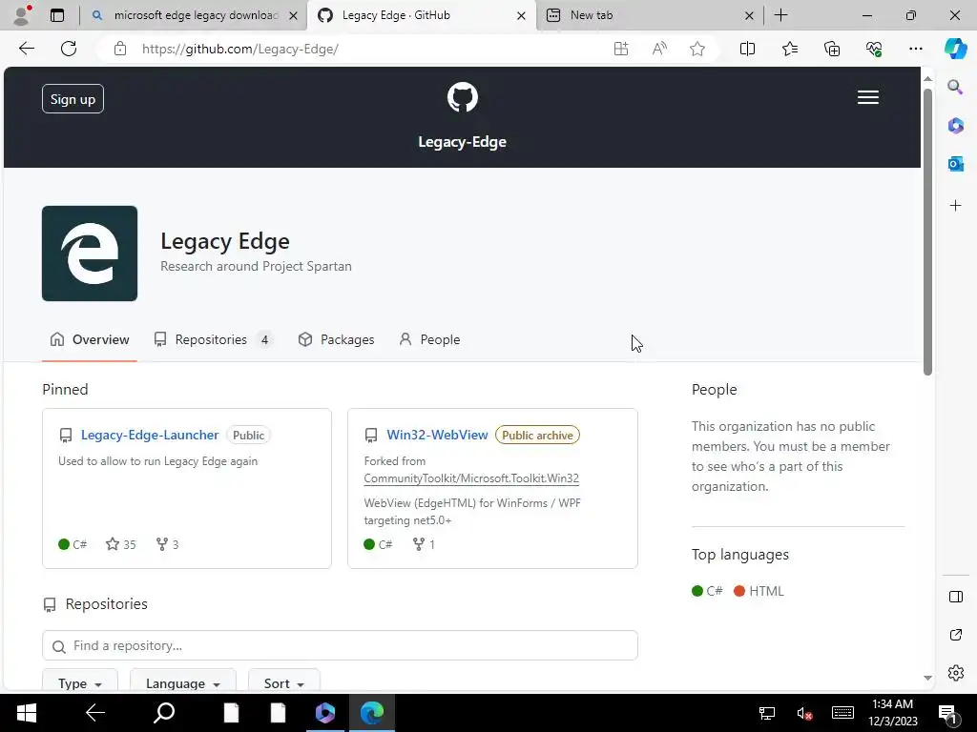The width and height of the screenshot is (977, 732).
Task: Customize sidebar with plus icon
Action: coord(955,206)
